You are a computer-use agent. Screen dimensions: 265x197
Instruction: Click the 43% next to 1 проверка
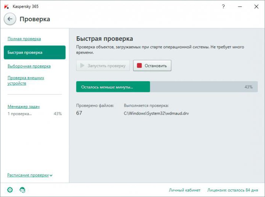pyautogui.click(x=58, y=113)
